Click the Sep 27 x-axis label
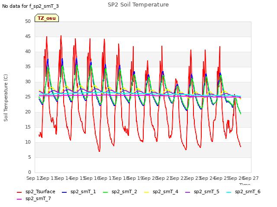Screen dimensions: 277x207 point(251,178)
